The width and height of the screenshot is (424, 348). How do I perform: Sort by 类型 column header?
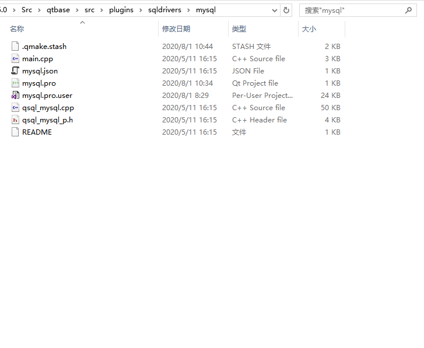(x=239, y=29)
